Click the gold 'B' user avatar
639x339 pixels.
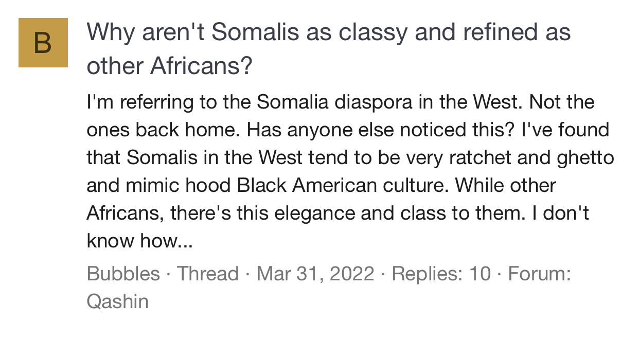tap(43, 43)
